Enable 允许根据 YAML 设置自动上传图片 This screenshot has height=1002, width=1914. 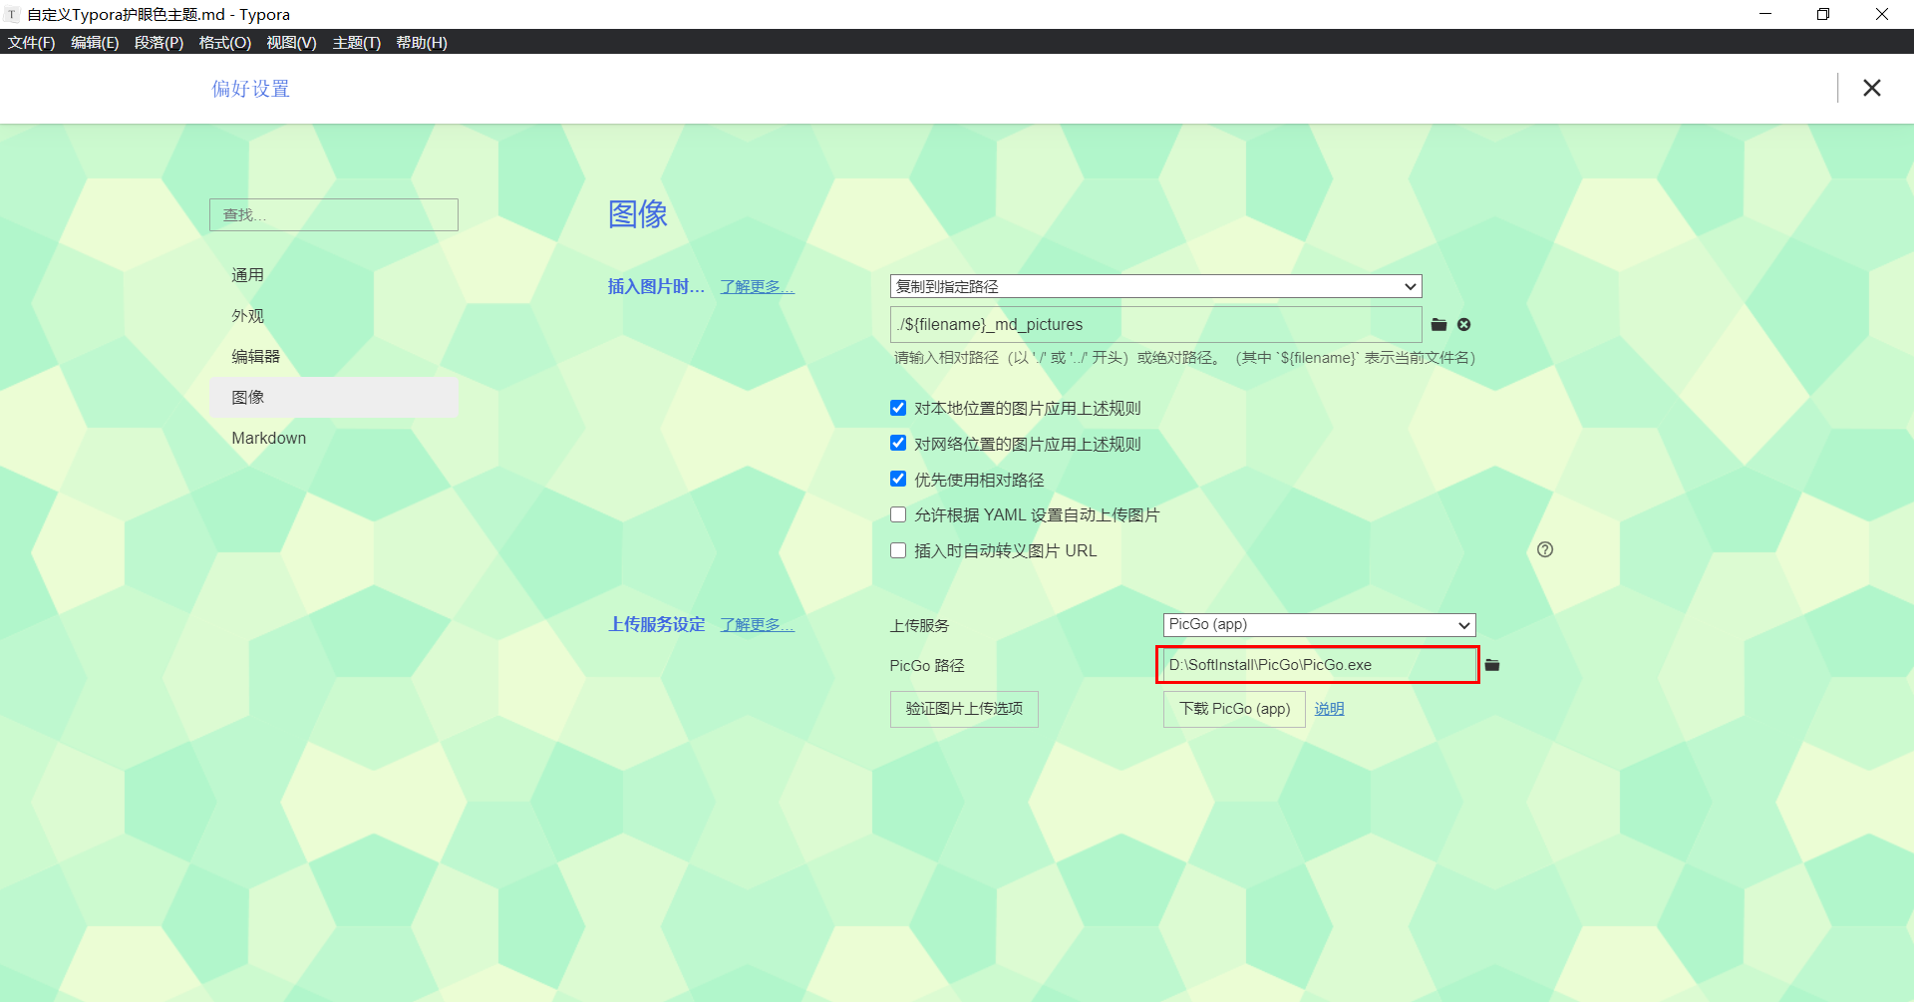pos(898,514)
